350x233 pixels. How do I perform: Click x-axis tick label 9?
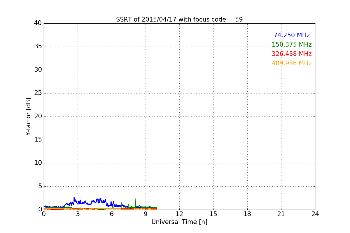146,214
